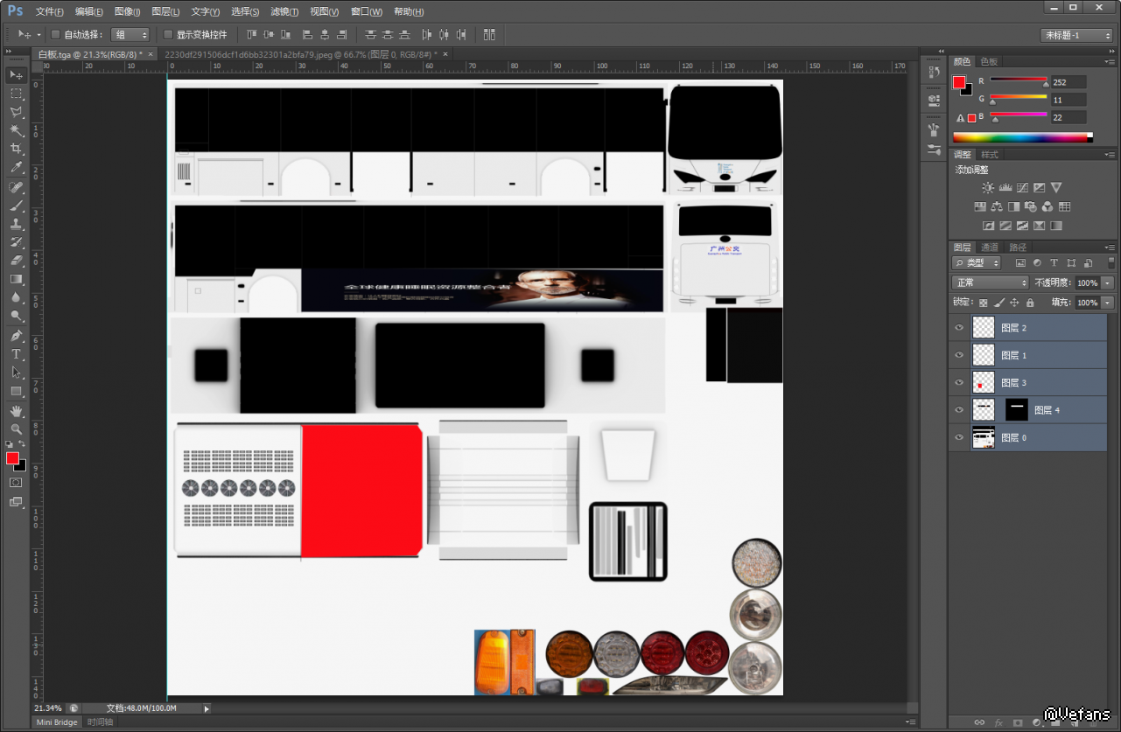Image resolution: width=1121 pixels, height=732 pixels.
Task: Expand the workspace switcher 未标题-1 dropdown
Action: click(x=1075, y=35)
